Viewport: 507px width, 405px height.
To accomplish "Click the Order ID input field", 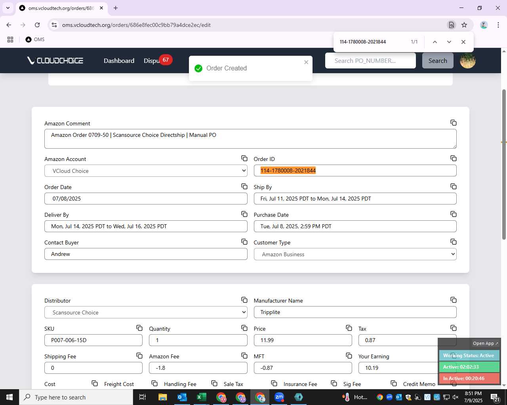I will pos(355,171).
